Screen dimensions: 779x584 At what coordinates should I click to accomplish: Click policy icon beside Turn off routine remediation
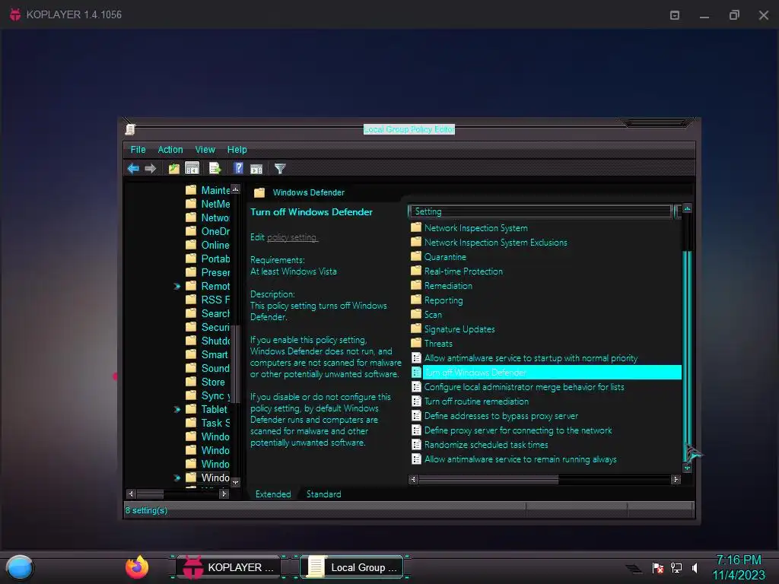pos(416,401)
